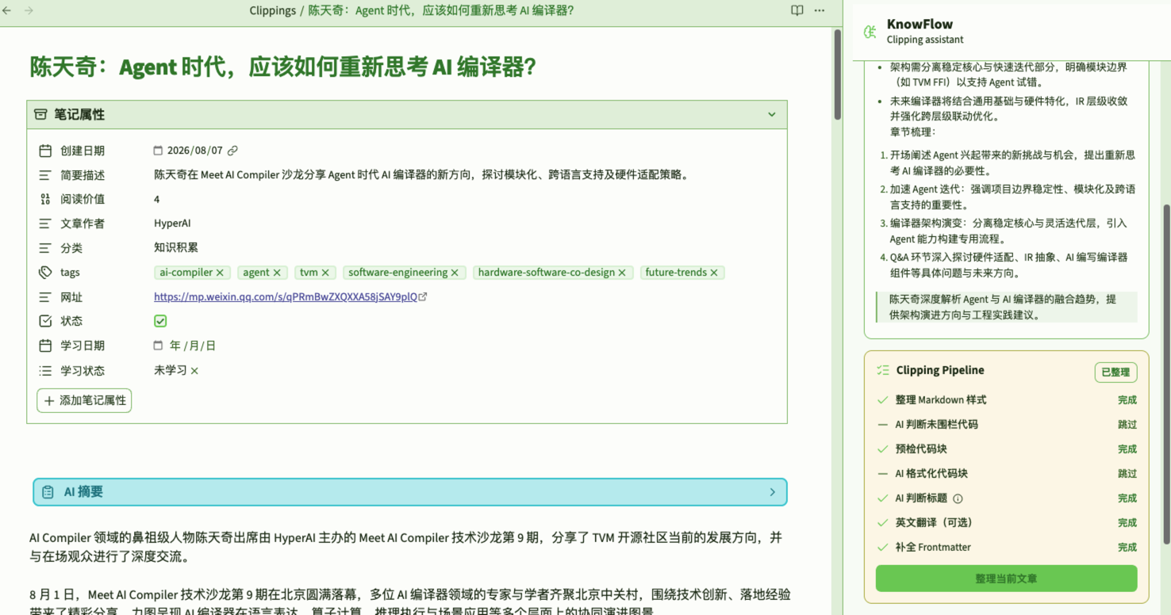Go back with the left arrow
The image size is (1171, 615).
pyautogui.click(x=8, y=10)
